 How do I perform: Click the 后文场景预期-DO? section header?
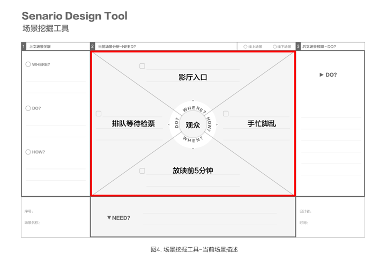click(319, 47)
